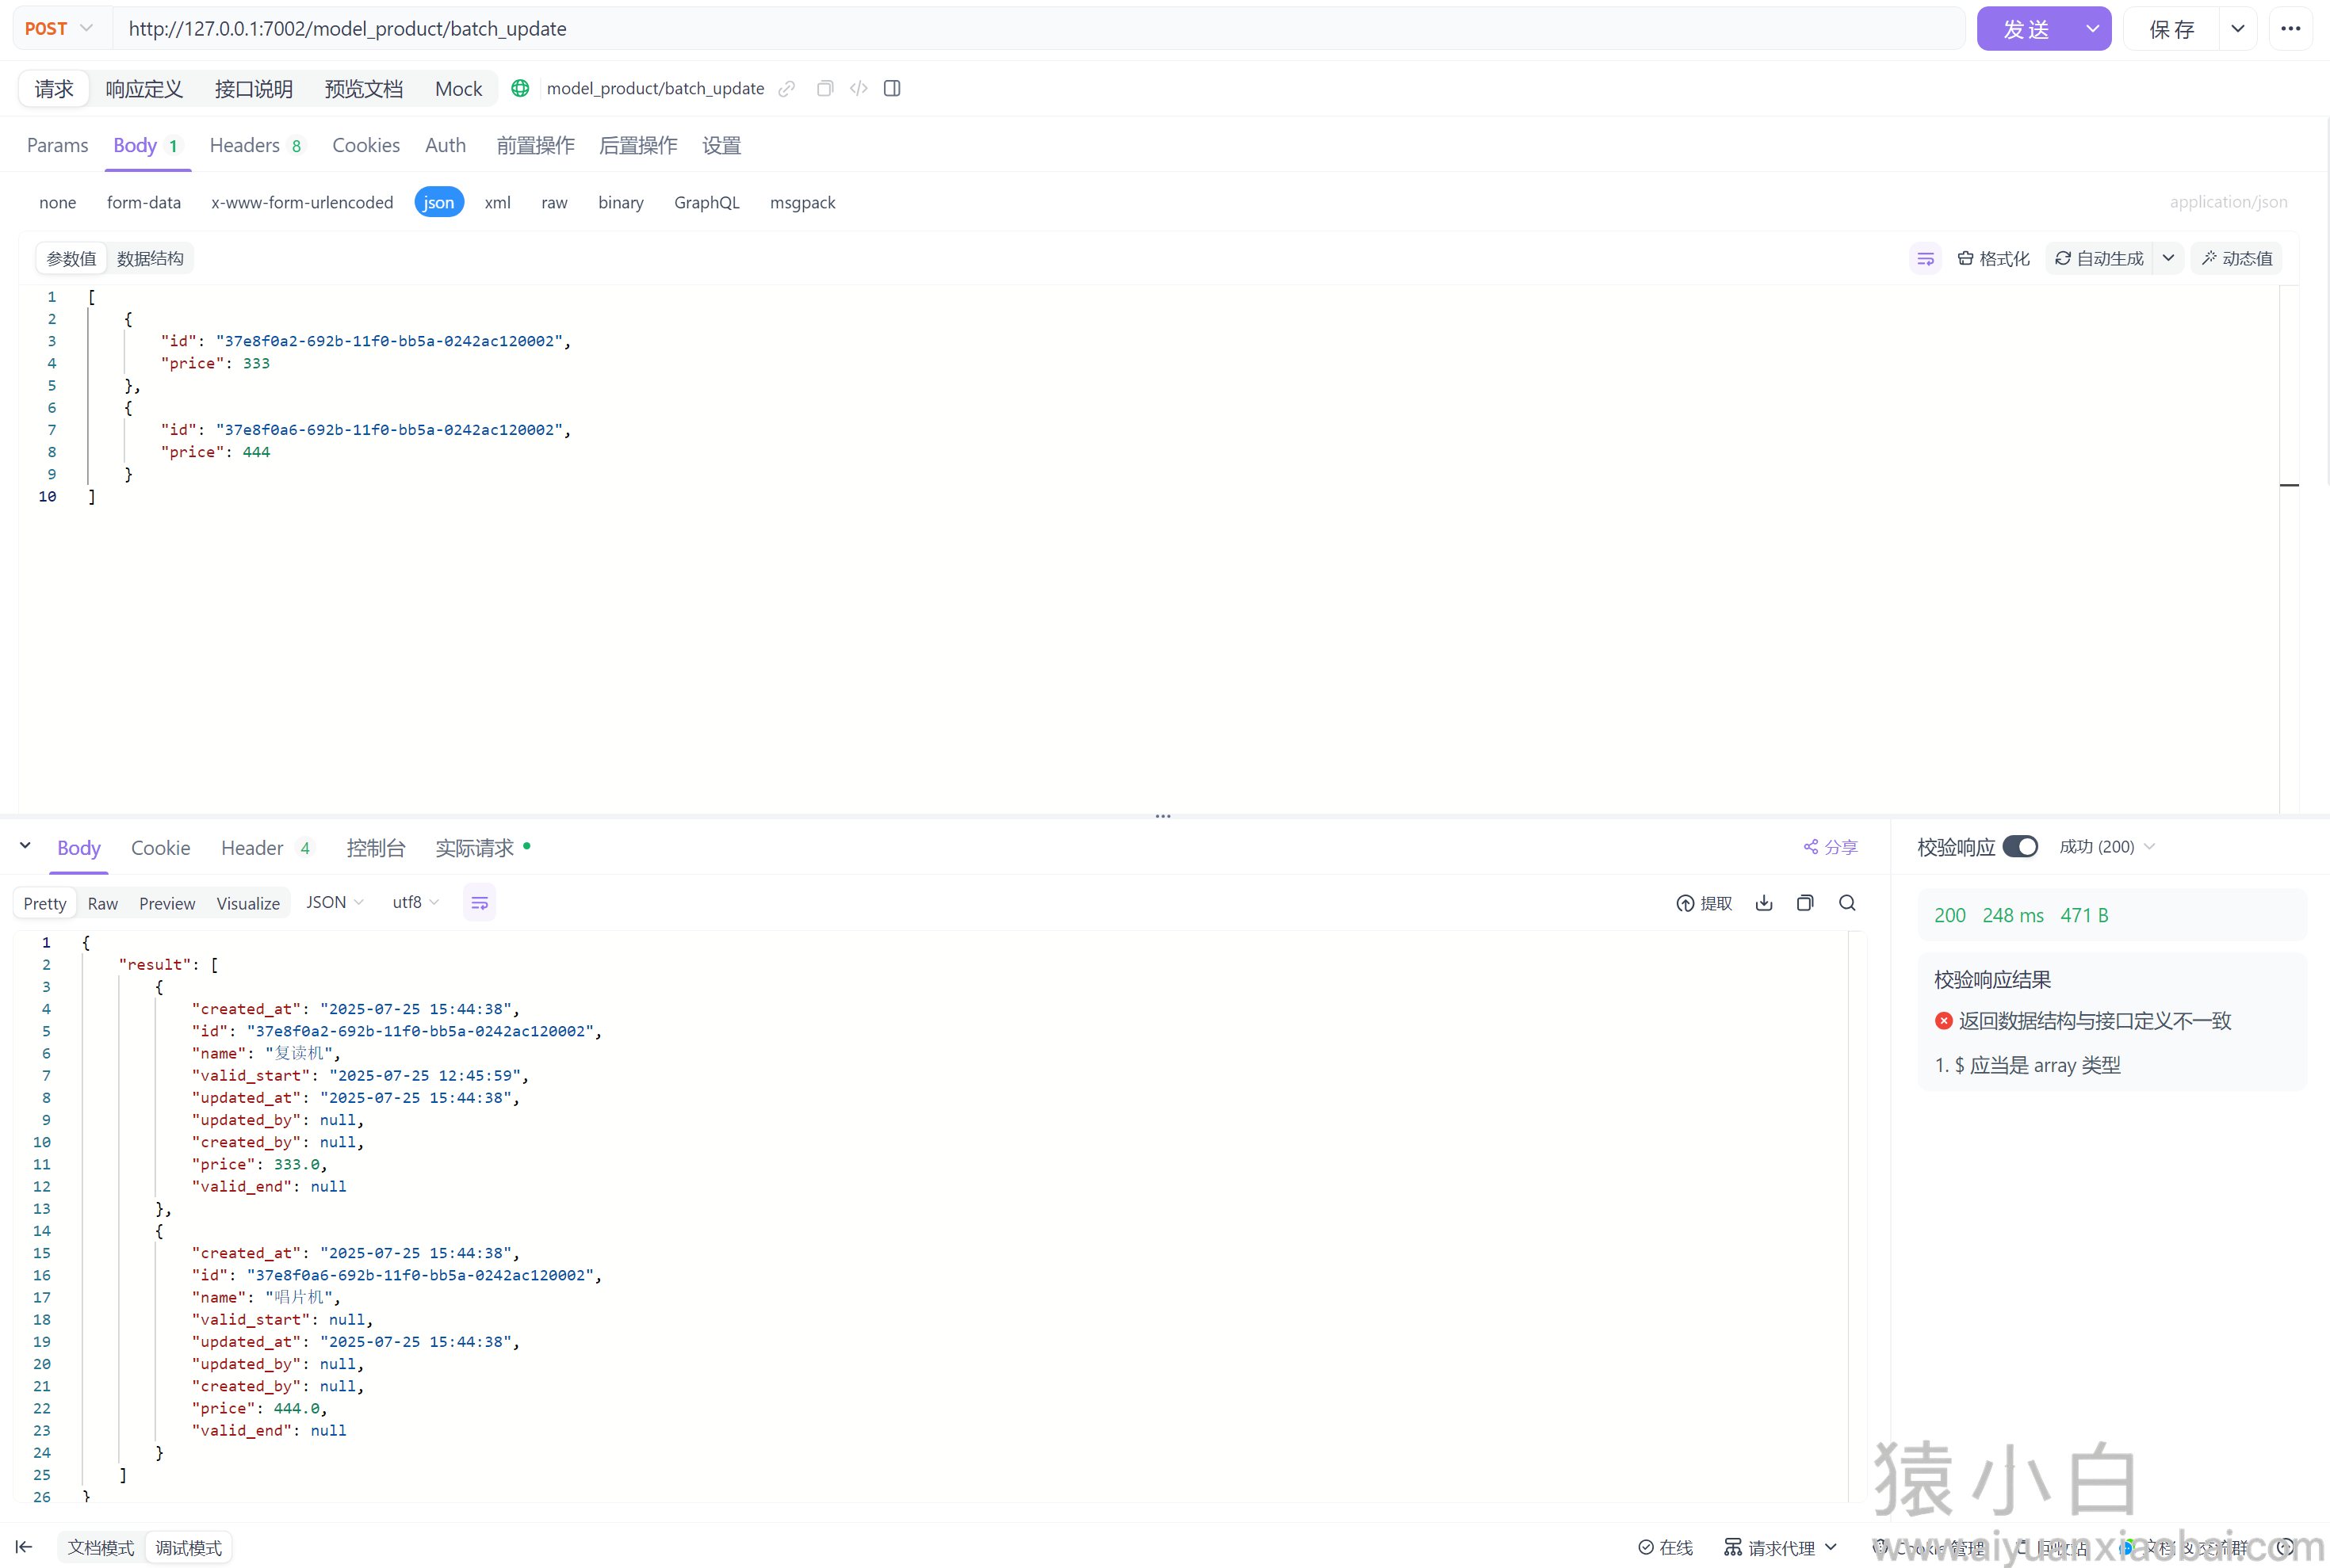The height and width of the screenshot is (1568, 2330).
Task: Toggle word wrap in response viewer
Action: click(x=479, y=903)
